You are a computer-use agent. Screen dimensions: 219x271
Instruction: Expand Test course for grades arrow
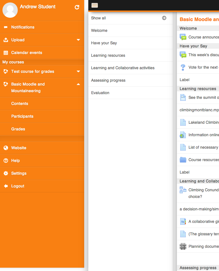point(78,71)
